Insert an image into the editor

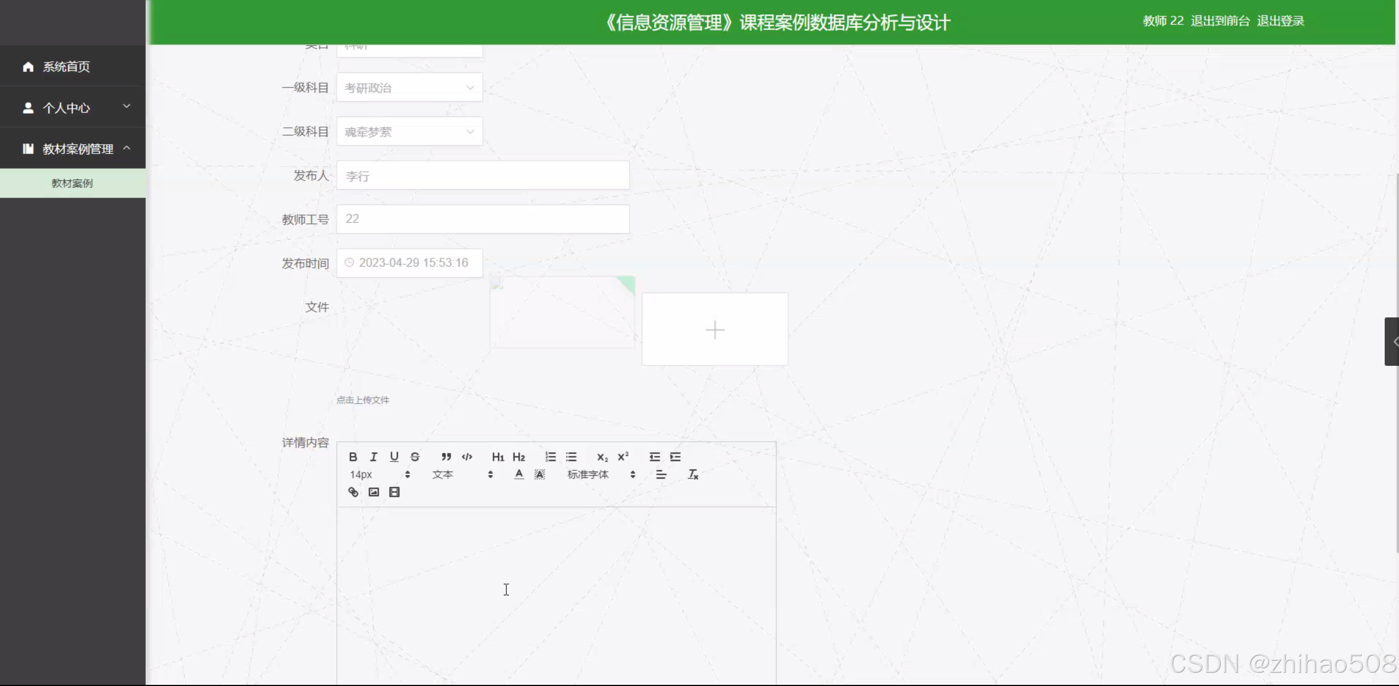click(374, 492)
